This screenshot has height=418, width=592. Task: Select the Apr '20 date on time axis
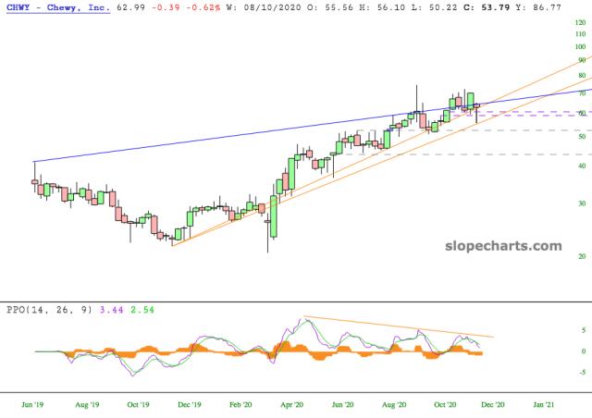[292, 404]
